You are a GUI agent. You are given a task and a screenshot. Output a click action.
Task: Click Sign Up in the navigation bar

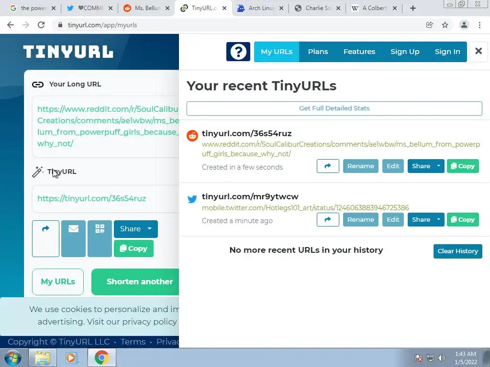405,52
